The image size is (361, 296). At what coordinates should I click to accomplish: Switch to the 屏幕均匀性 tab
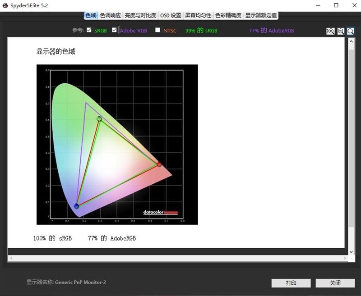(198, 15)
